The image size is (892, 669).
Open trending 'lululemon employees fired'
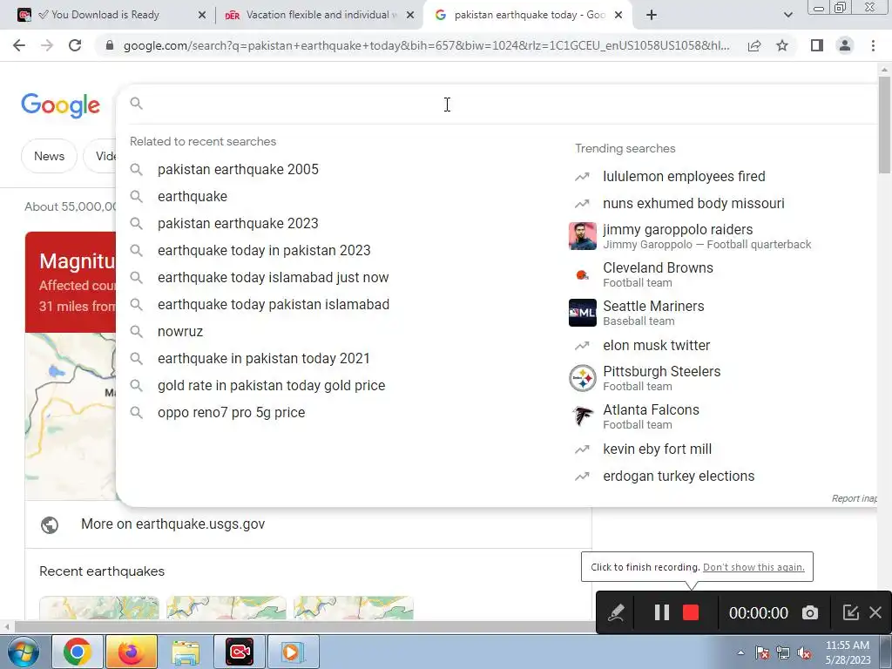tap(684, 176)
